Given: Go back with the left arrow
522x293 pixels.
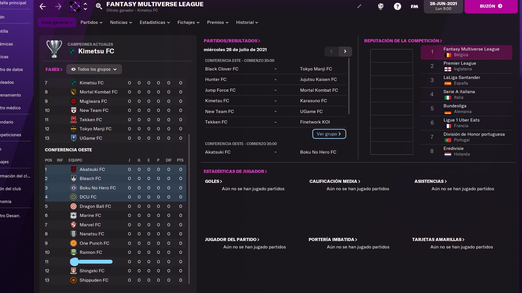Looking at the screenshot, I should [43, 7].
